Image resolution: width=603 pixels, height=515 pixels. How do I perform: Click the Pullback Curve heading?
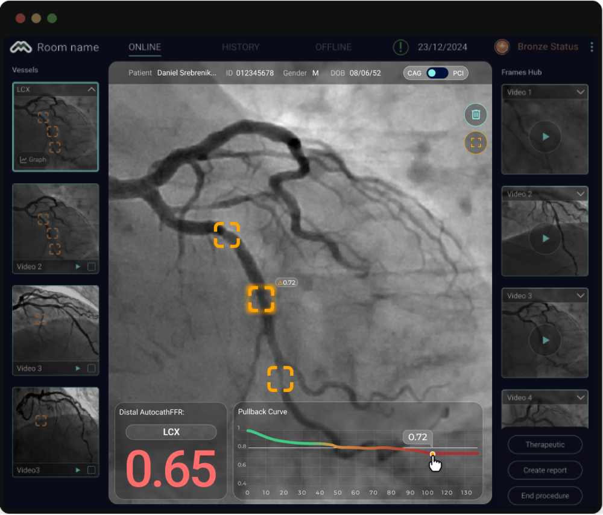point(263,412)
